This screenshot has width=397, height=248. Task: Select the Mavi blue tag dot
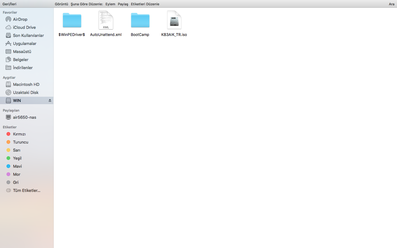coord(8,166)
